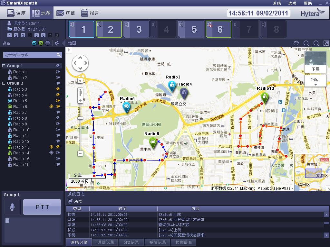Open the 路况 traffic dropdown

pyautogui.click(x=315, y=81)
